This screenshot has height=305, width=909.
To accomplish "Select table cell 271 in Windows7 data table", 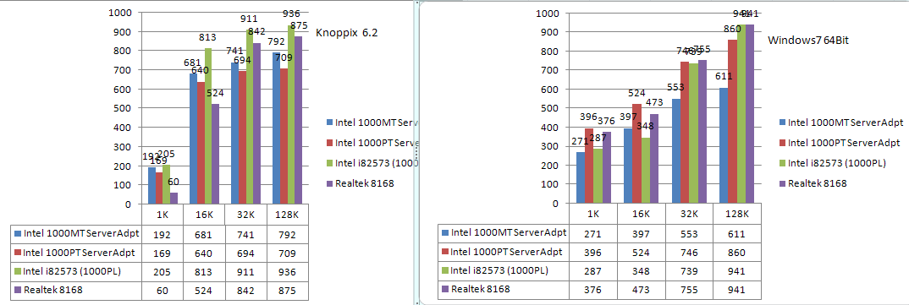I will pos(592,232).
